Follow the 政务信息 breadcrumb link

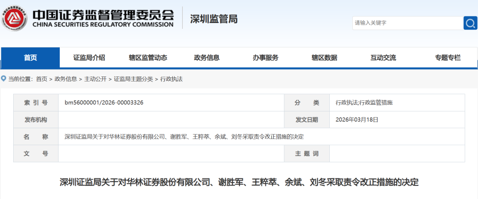click(x=66, y=79)
